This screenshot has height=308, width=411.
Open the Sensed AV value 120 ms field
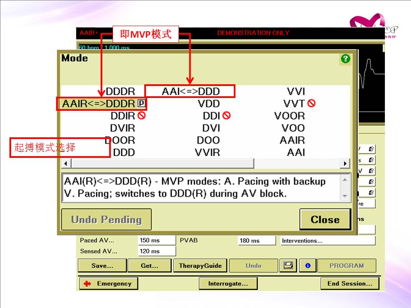[x=157, y=251]
